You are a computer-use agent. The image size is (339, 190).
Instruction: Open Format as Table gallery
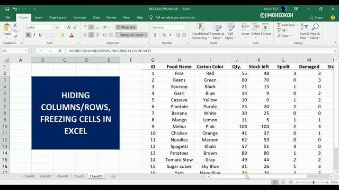click(x=217, y=32)
